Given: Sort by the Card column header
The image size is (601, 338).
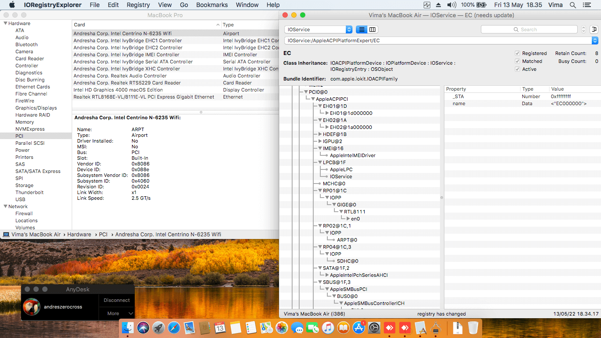Looking at the screenshot, I should 147,25.
